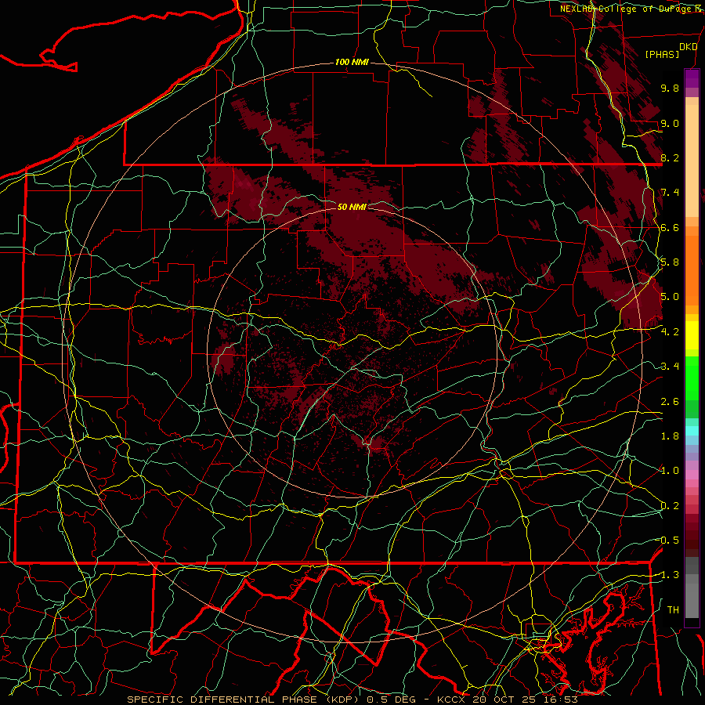Select the 3.4 legend value
The height and width of the screenshot is (705, 705).
coord(670,367)
